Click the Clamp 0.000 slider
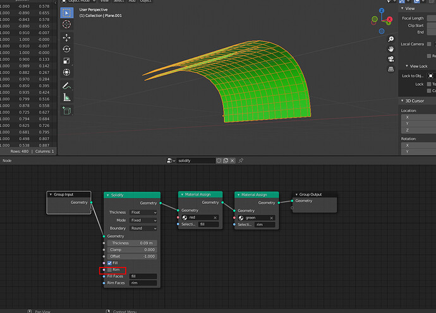Viewport: 436px width, 313px height. pyautogui.click(x=132, y=250)
